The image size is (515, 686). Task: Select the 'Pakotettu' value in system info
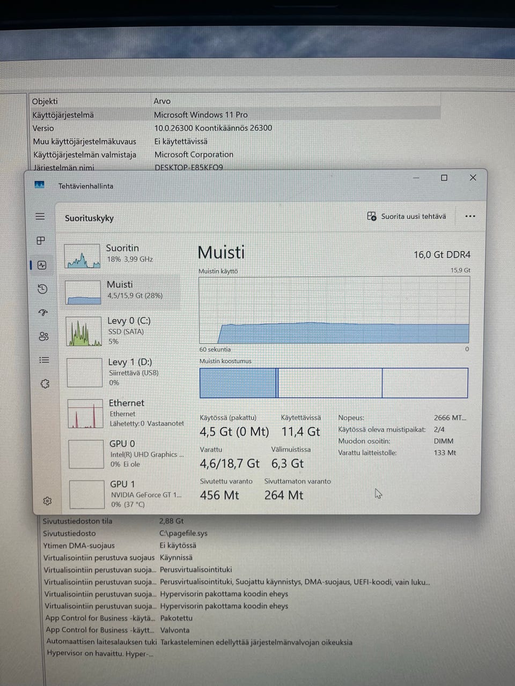click(x=176, y=618)
